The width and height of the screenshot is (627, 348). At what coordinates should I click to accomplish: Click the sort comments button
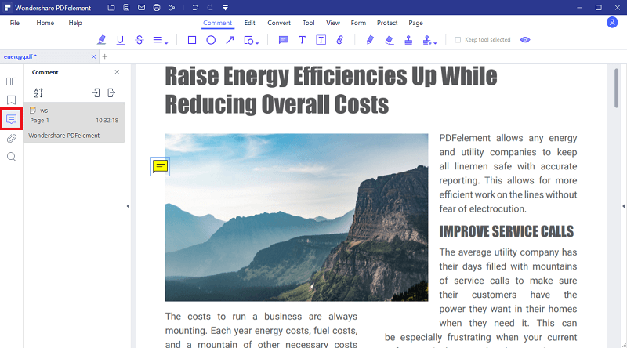point(38,92)
